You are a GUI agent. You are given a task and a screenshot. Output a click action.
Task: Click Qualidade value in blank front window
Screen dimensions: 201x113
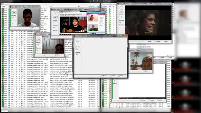tap(77, 54)
